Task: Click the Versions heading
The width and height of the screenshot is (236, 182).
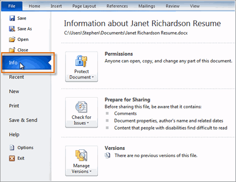Action: pos(115,148)
